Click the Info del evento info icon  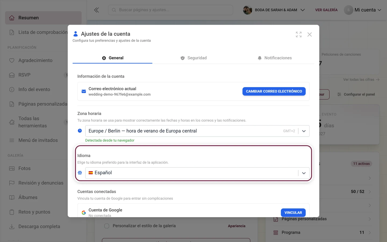click(x=12, y=90)
